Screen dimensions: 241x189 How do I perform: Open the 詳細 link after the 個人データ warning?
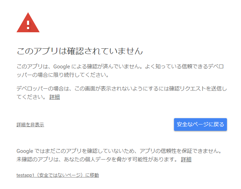point(186,160)
